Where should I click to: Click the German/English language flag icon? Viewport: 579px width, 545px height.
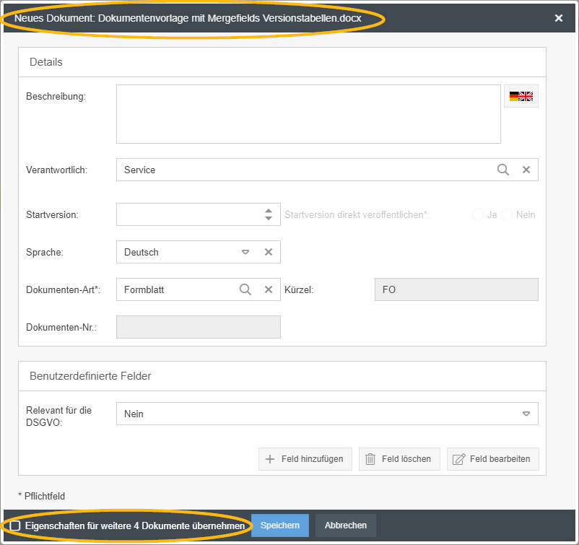521,96
